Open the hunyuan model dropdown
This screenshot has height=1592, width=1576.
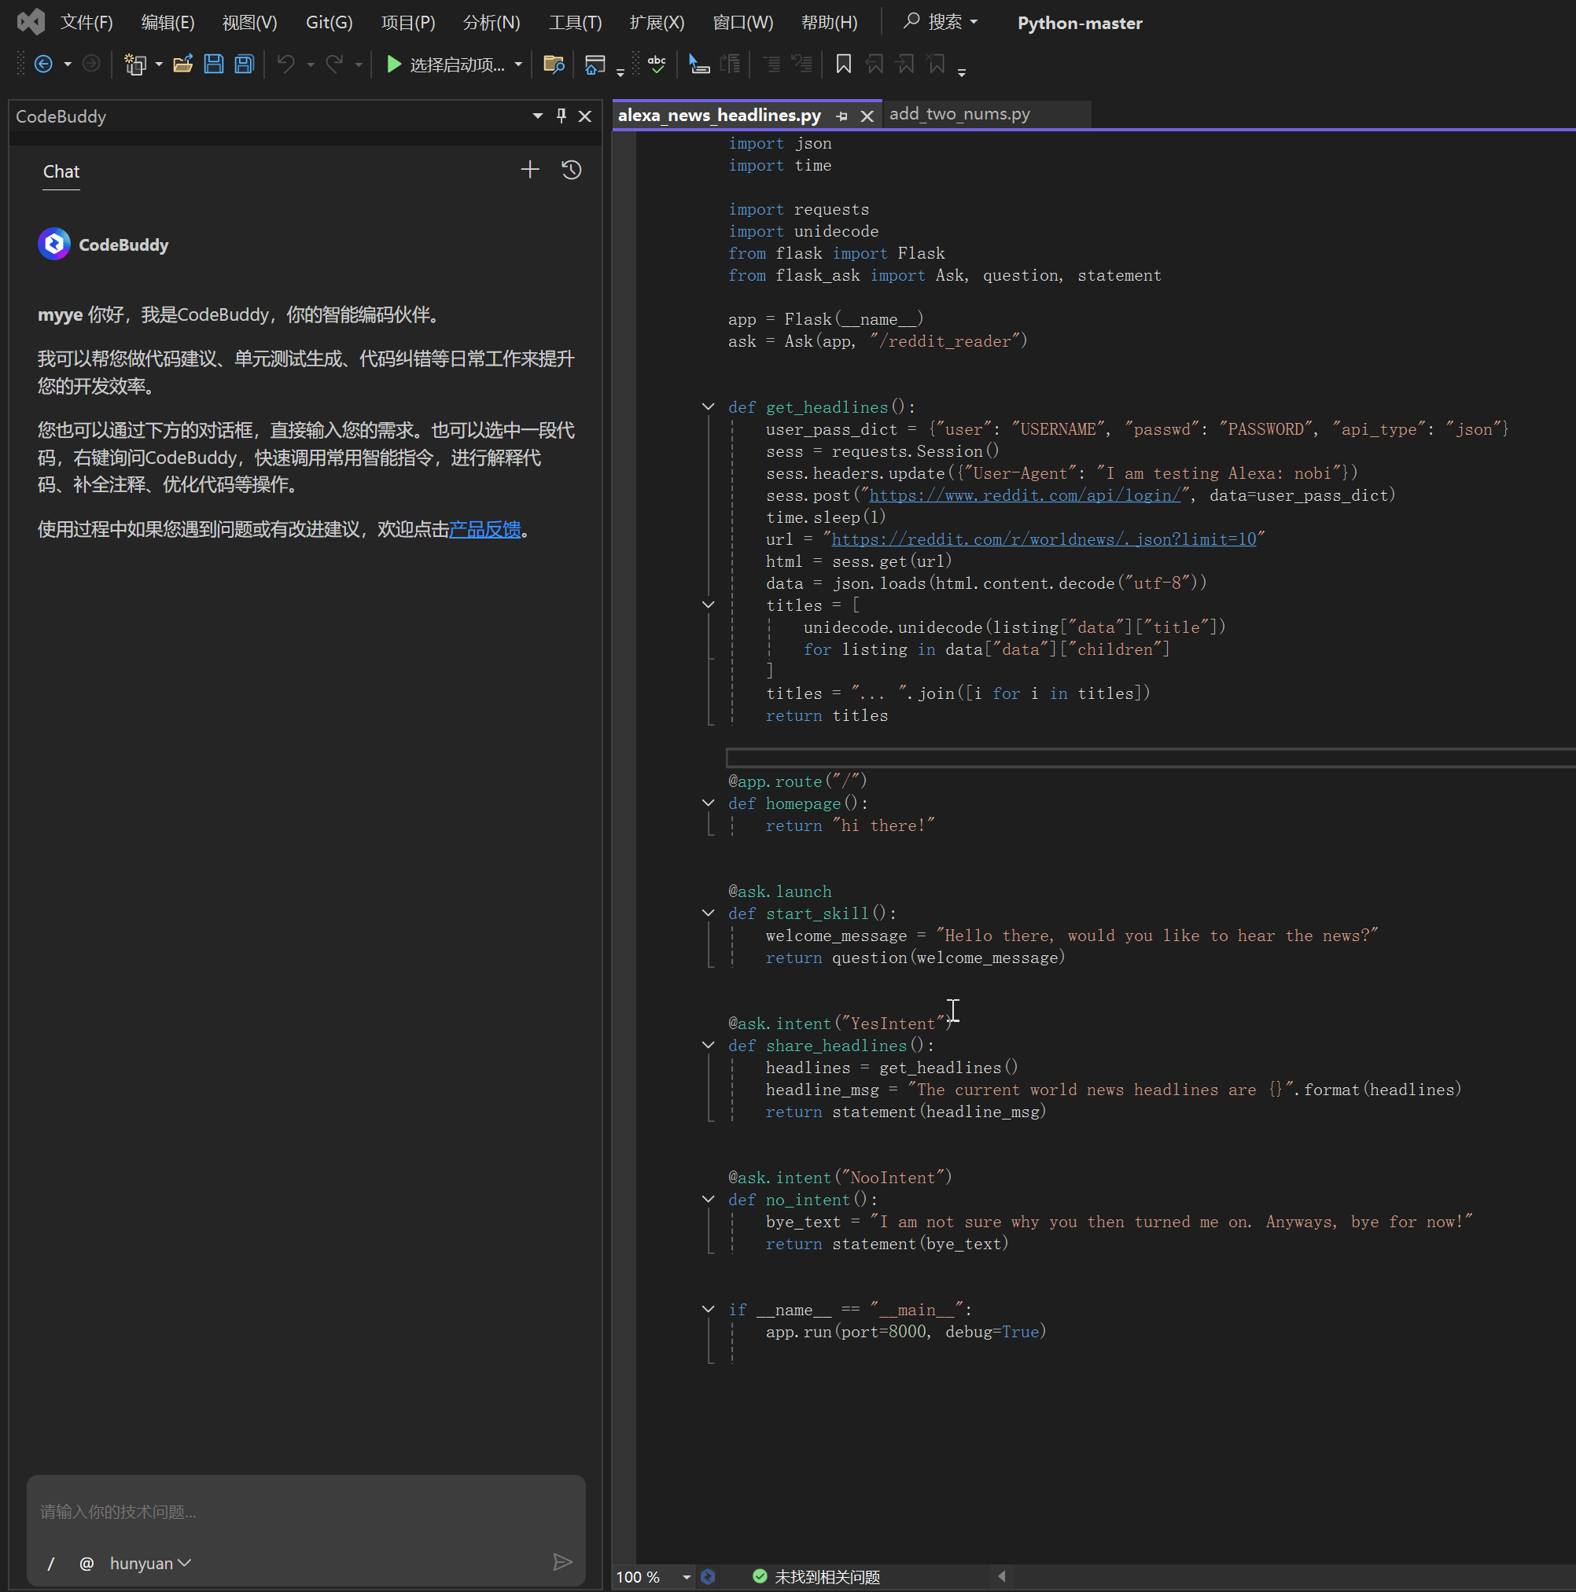click(150, 1563)
